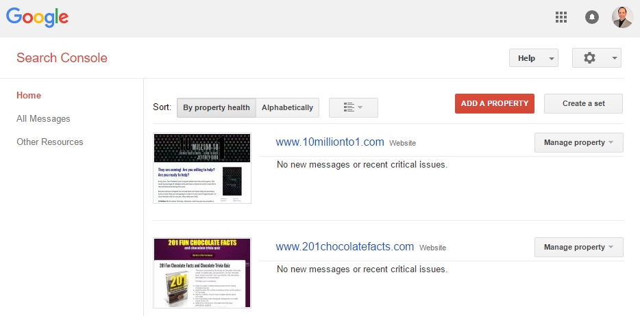This screenshot has width=640, height=316.
Task: Click the 201 chocolate facts site thumbnail
Action: pos(202,273)
